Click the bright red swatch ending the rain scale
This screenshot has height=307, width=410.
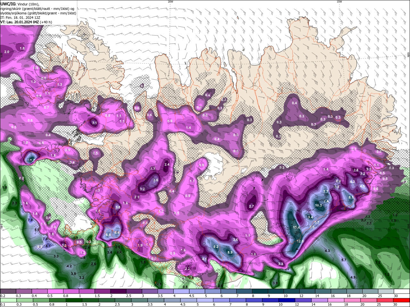click(401, 300)
